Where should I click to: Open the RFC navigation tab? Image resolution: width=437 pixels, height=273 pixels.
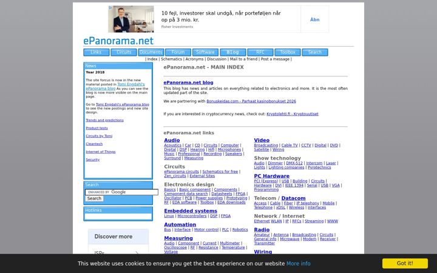(x=260, y=52)
